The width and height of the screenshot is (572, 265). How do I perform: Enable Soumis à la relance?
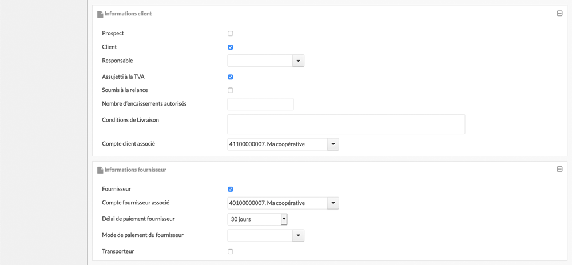tap(230, 90)
